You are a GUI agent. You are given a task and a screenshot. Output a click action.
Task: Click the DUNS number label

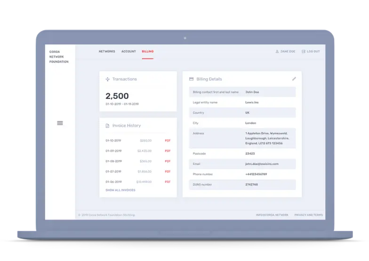tap(202, 185)
